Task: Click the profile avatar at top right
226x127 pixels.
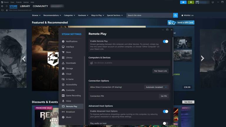Action: pyautogui.click(x=197, y=2)
